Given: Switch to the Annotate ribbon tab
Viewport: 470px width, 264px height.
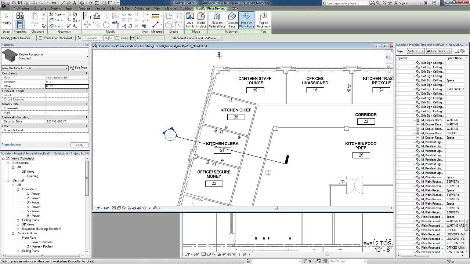Looking at the screenshot, I should [84, 8].
